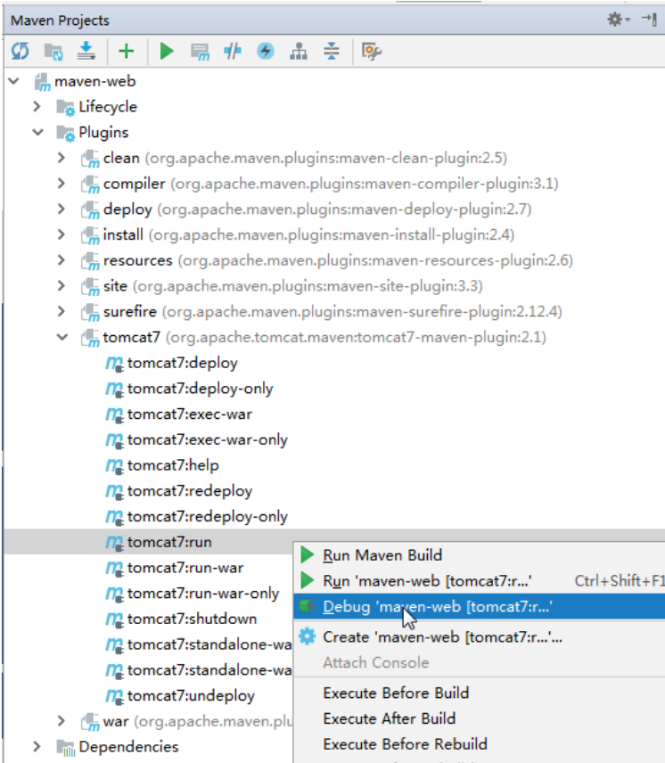Viewport: 665px width, 763px height.
Task: Open Maven settings wrench icon
Action: click(372, 51)
